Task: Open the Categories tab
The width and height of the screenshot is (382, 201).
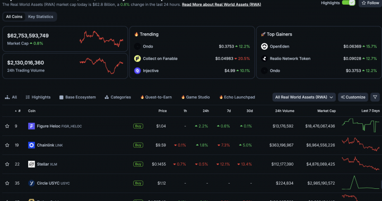Action: [118, 97]
